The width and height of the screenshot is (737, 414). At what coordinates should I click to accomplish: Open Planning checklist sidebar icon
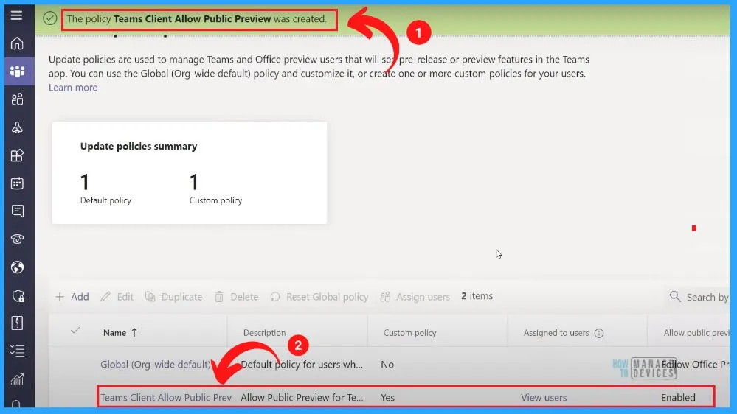click(x=18, y=351)
